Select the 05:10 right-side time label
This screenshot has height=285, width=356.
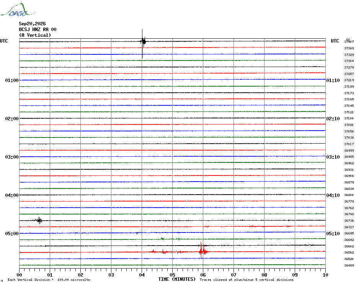click(333, 234)
